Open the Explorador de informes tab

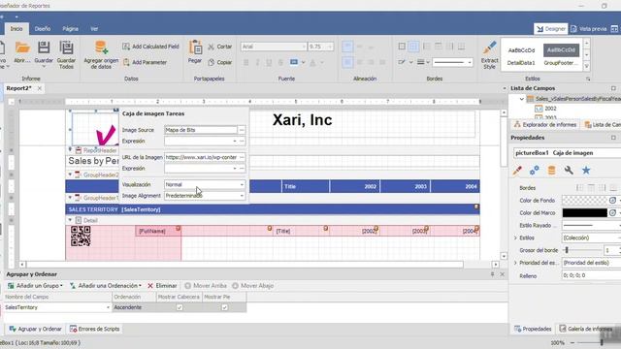click(x=545, y=125)
